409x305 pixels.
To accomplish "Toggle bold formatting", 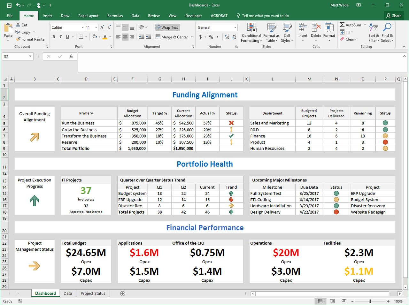I will click(x=54, y=37).
